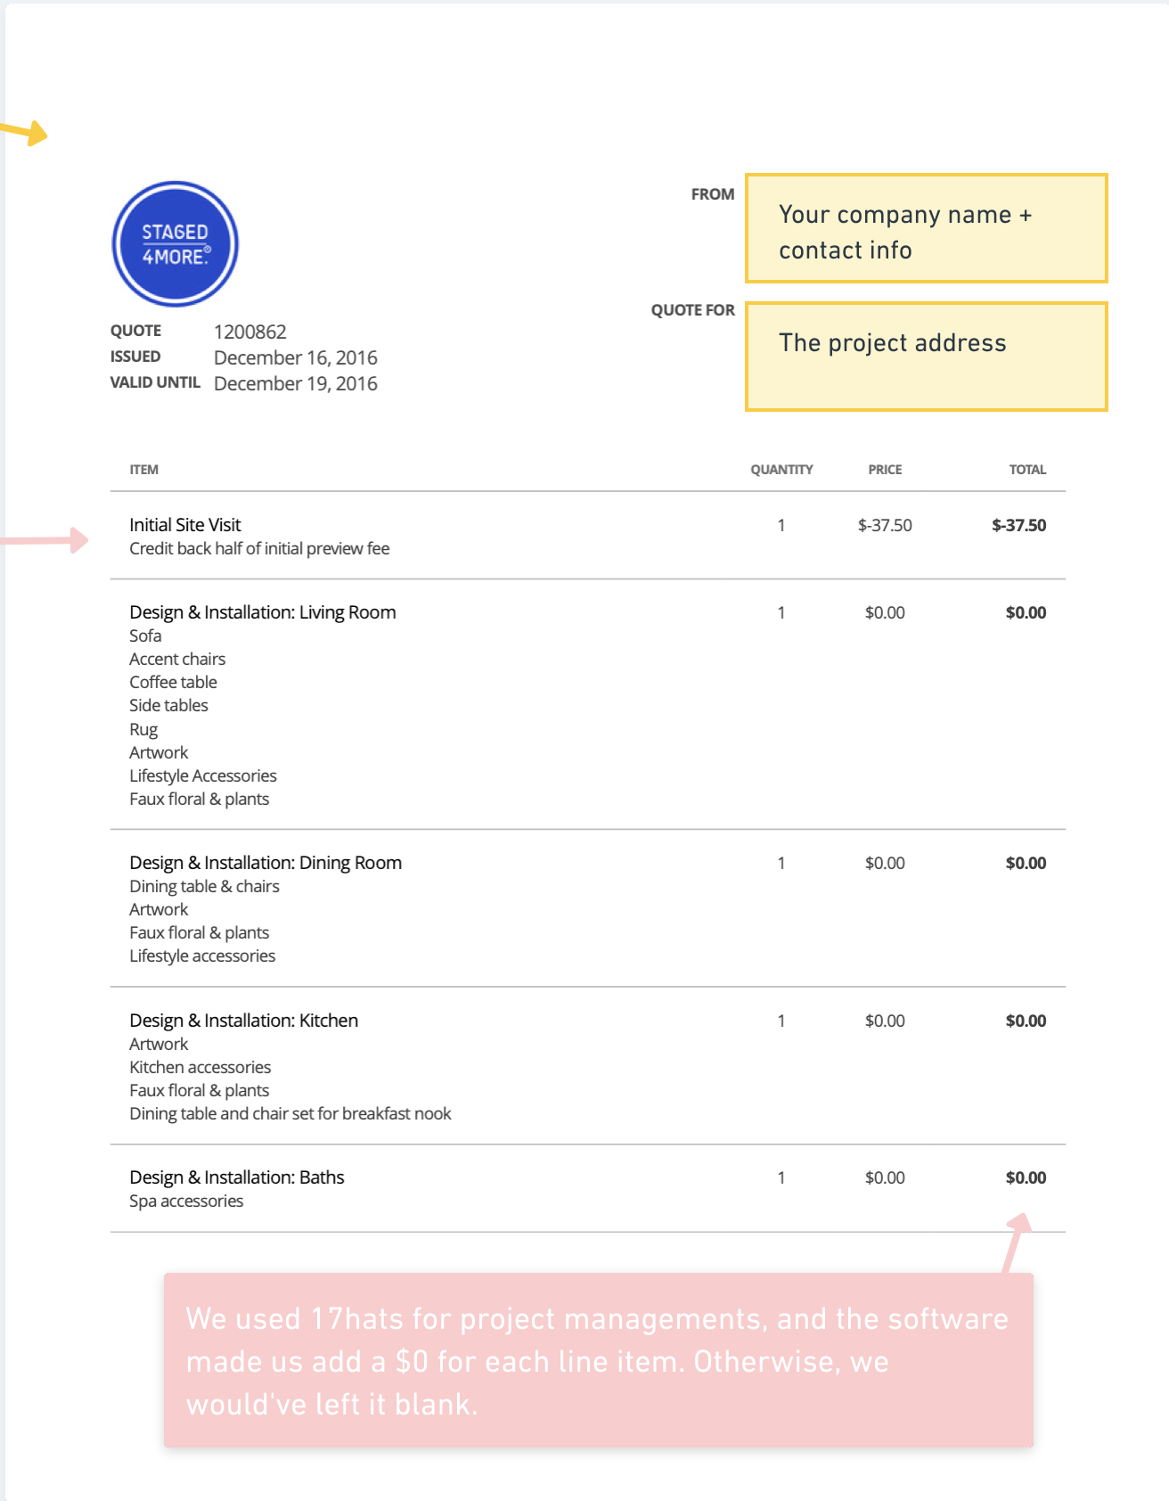Choose the Design & Installation: Kitchen item
The width and height of the screenshot is (1169, 1501).
tap(244, 1021)
